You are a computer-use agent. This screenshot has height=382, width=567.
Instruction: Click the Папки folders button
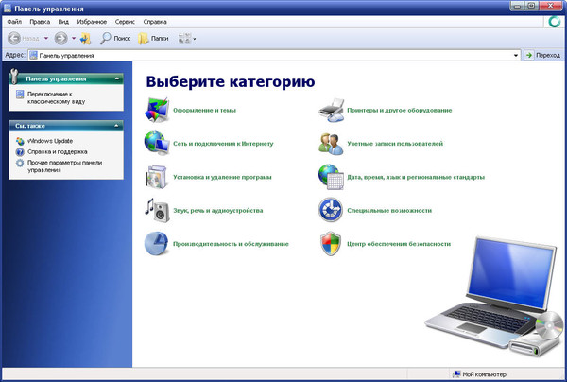pos(153,39)
